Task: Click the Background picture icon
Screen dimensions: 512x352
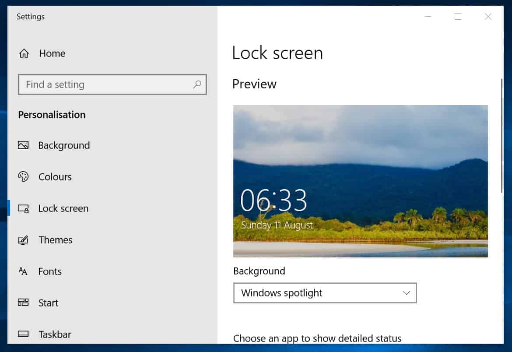Action: pyautogui.click(x=23, y=145)
